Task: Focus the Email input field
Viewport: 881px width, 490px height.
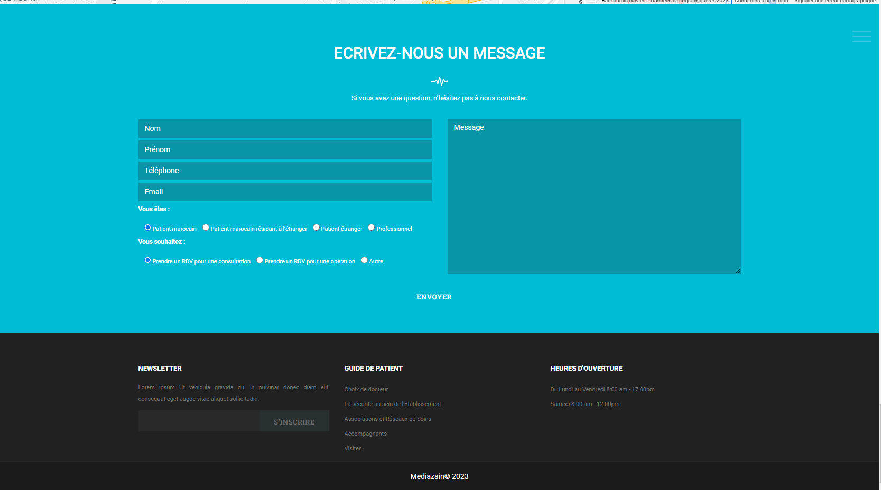Action: click(285, 192)
